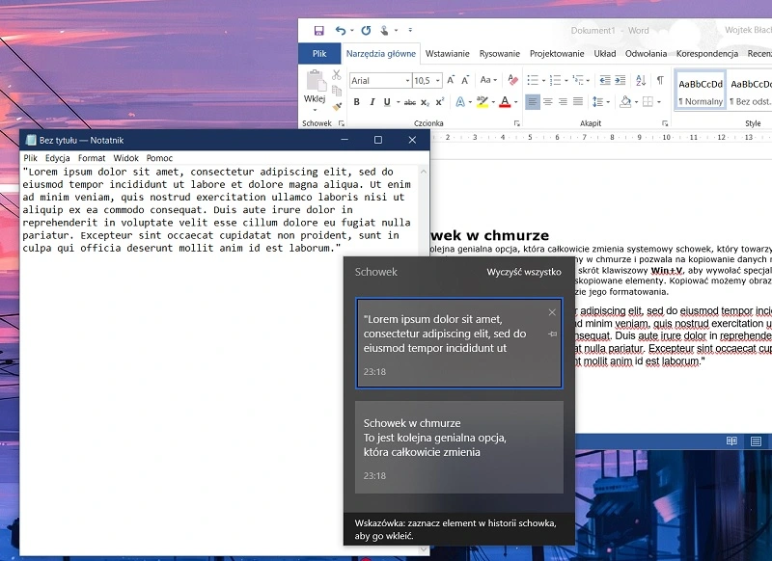
Task: Apply the Normalny style
Action: 700,90
